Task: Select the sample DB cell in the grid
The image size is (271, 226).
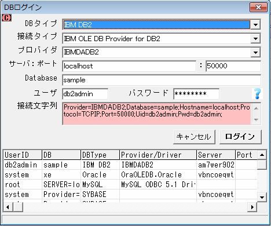Action: pos(61,165)
